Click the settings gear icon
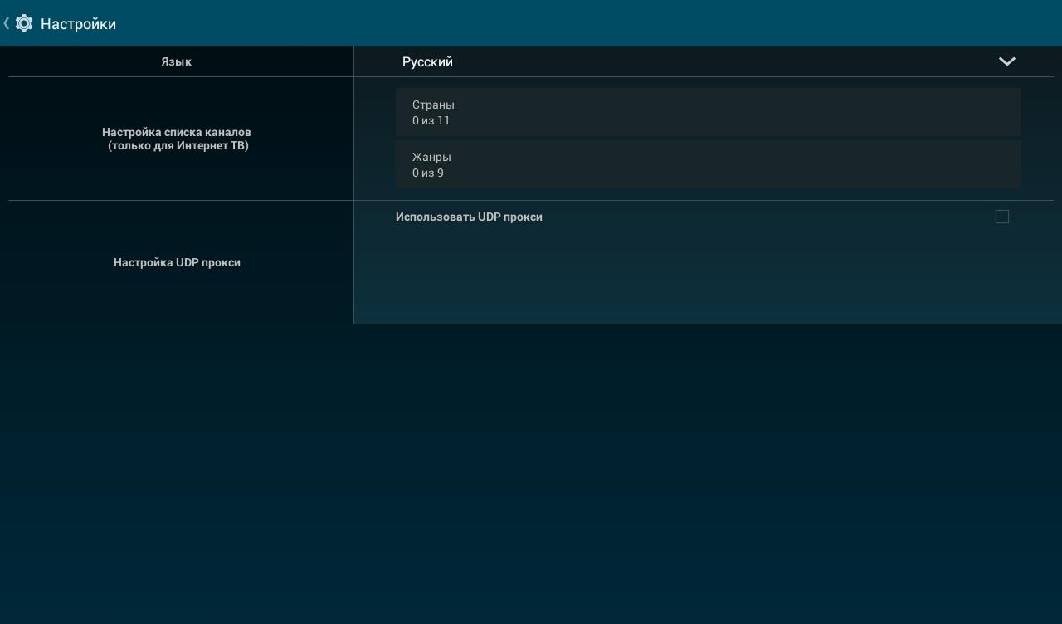Image resolution: width=1062 pixels, height=624 pixels. point(24,23)
